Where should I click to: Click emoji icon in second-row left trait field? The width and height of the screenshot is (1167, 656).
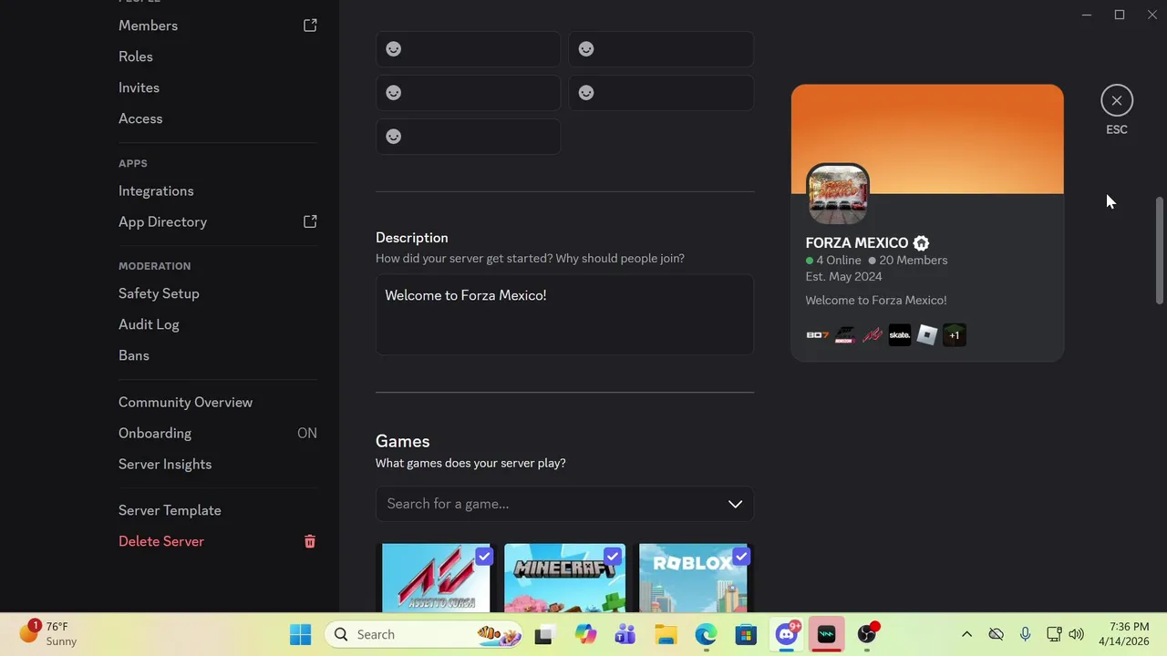(393, 93)
